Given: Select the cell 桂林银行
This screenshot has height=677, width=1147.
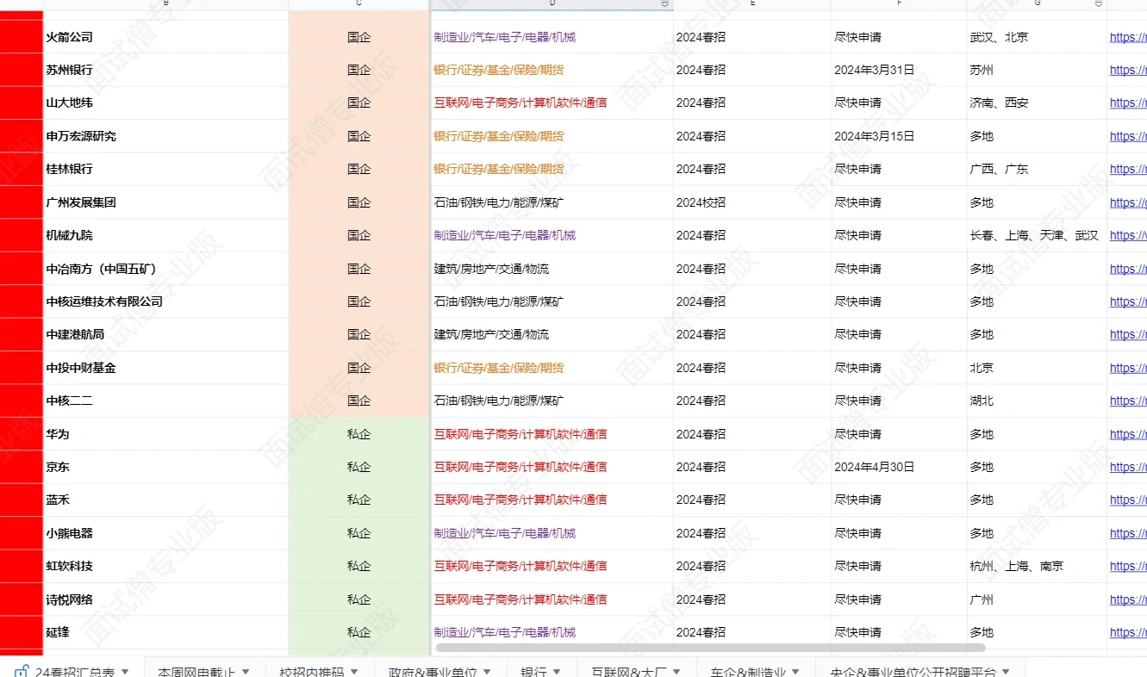Looking at the screenshot, I should point(165,169).
